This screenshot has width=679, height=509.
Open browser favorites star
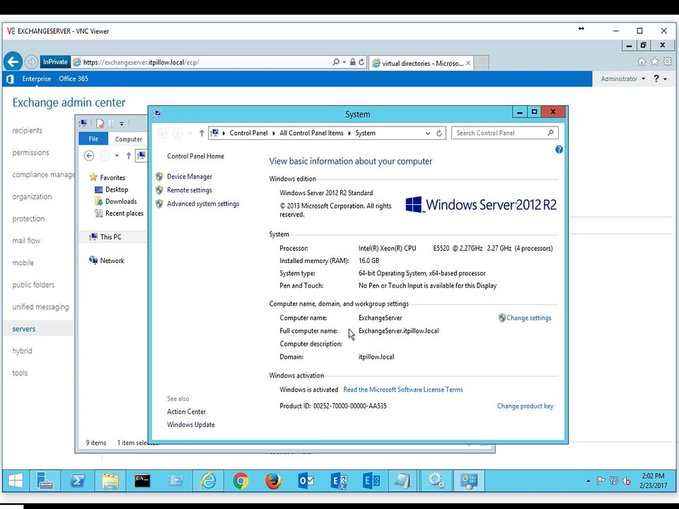(x=654, y=62)
